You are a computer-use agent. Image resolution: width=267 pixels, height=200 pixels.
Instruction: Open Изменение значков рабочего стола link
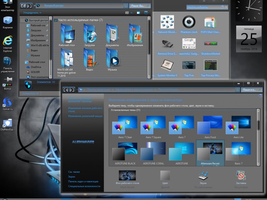coord(85,110)
